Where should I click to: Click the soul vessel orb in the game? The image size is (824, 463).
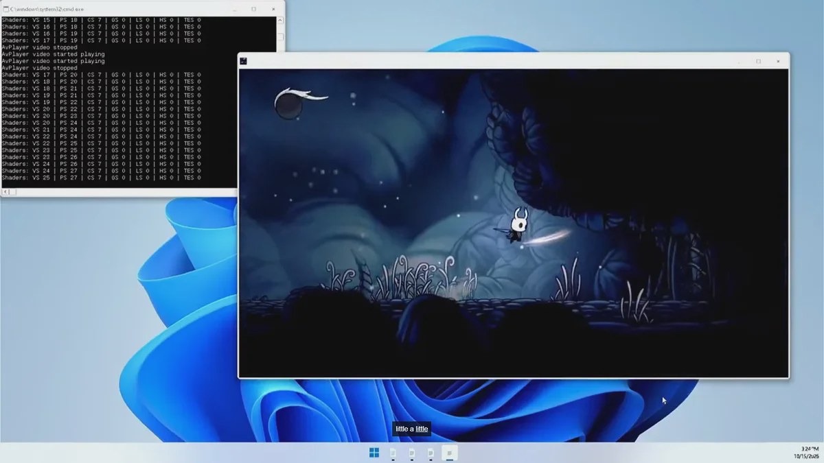(288, 105)
